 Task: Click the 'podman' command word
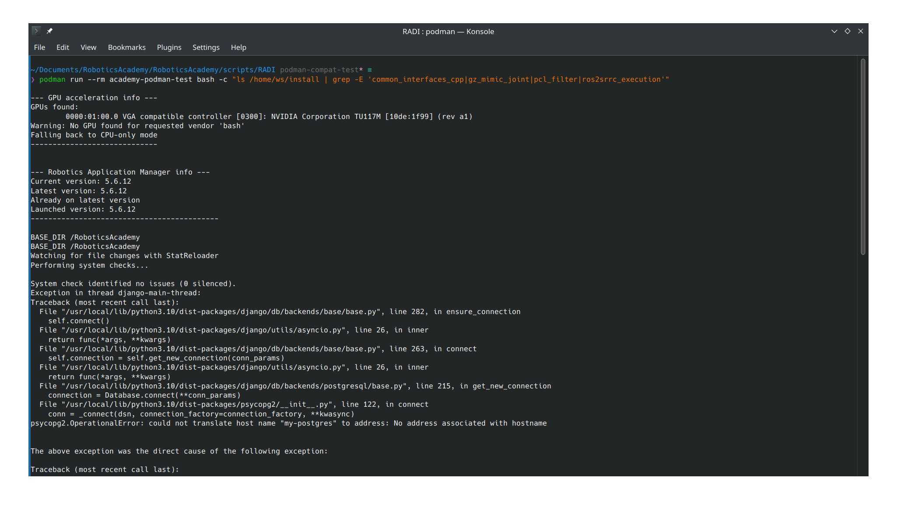pos(53,80)
